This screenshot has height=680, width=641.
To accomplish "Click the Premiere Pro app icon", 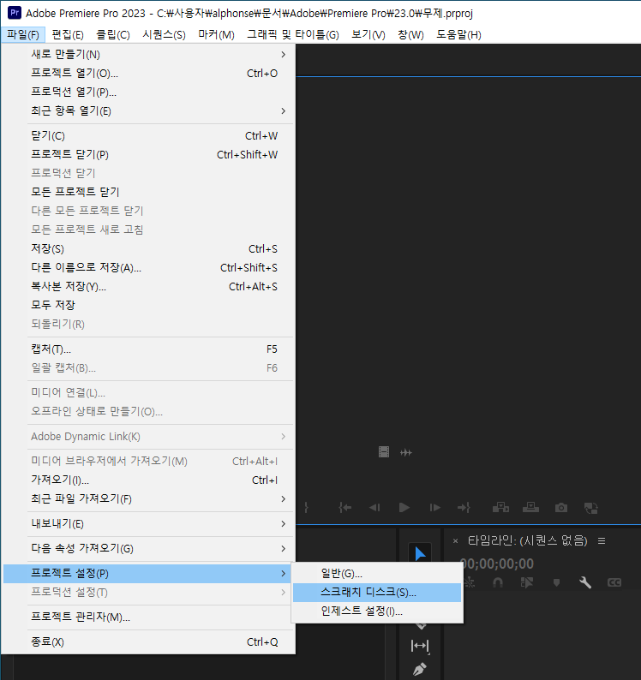I will 15,13.
